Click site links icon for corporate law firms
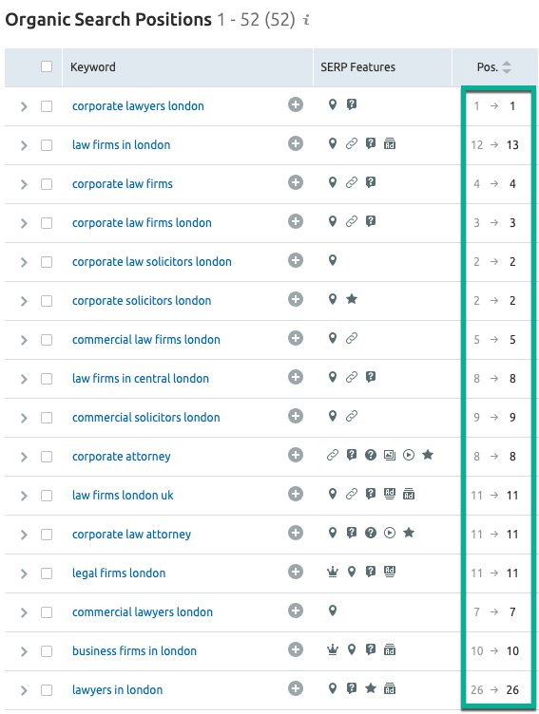 pos(352,182)
